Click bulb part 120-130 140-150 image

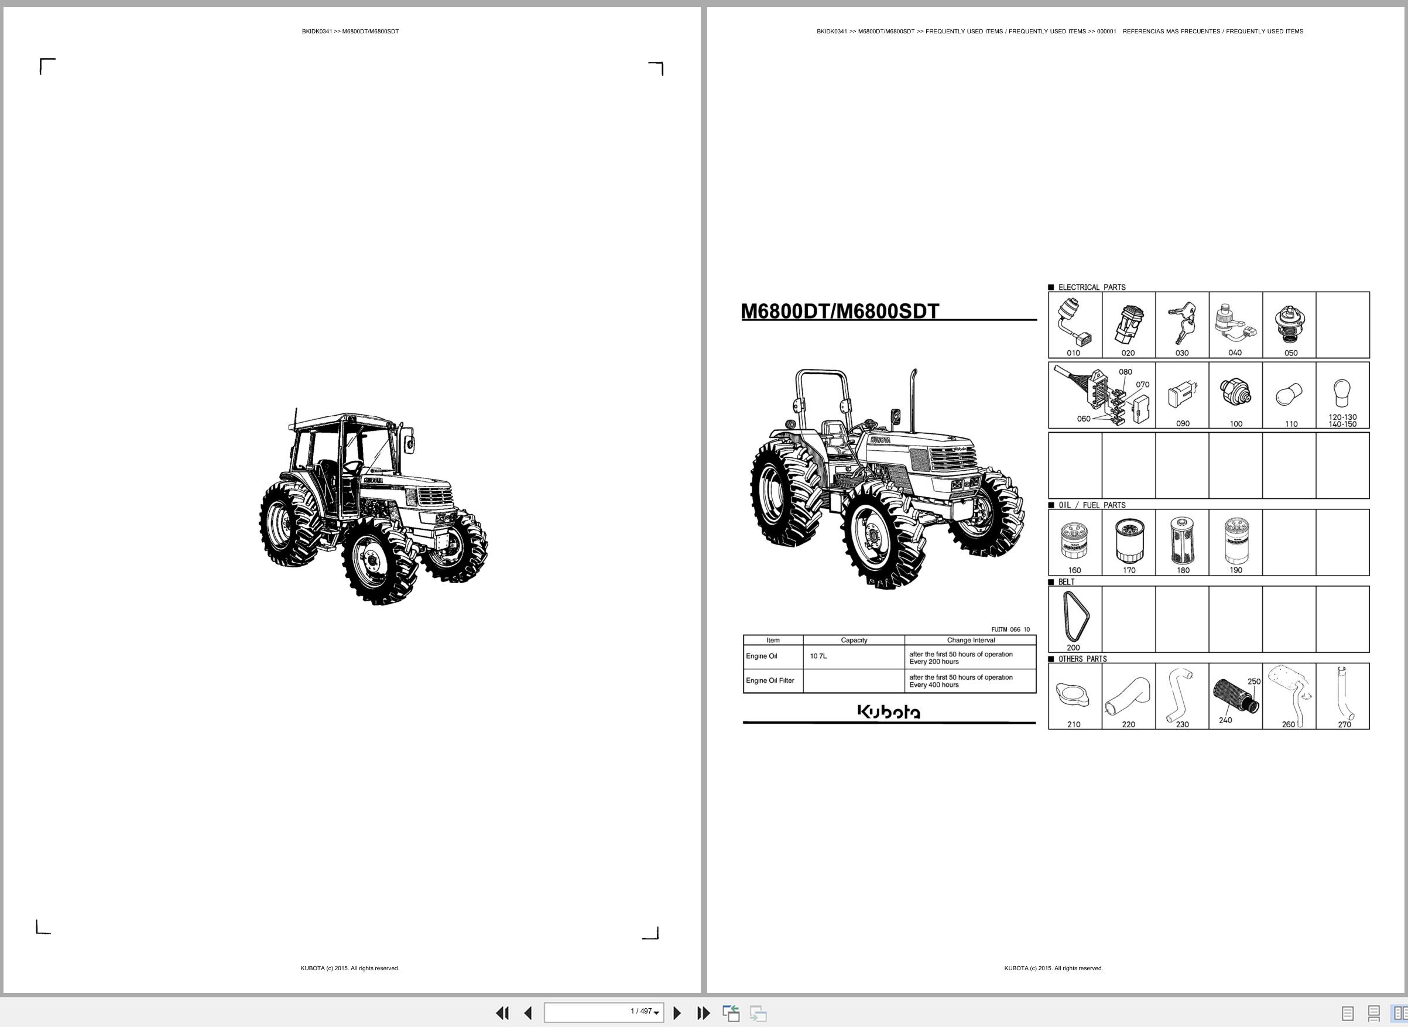(1342, 393)
